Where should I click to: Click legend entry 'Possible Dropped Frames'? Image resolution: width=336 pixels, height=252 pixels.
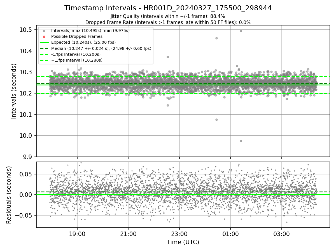77,36
